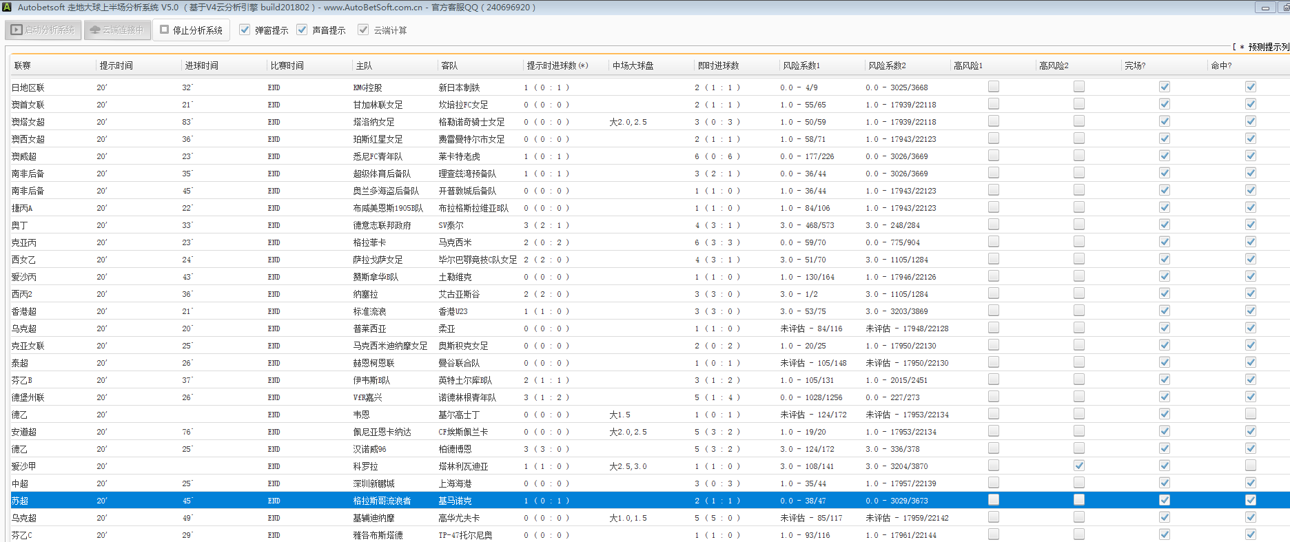
Task: Toggle the 弹窗提示 checkbox
Action: tap(245, 30)
